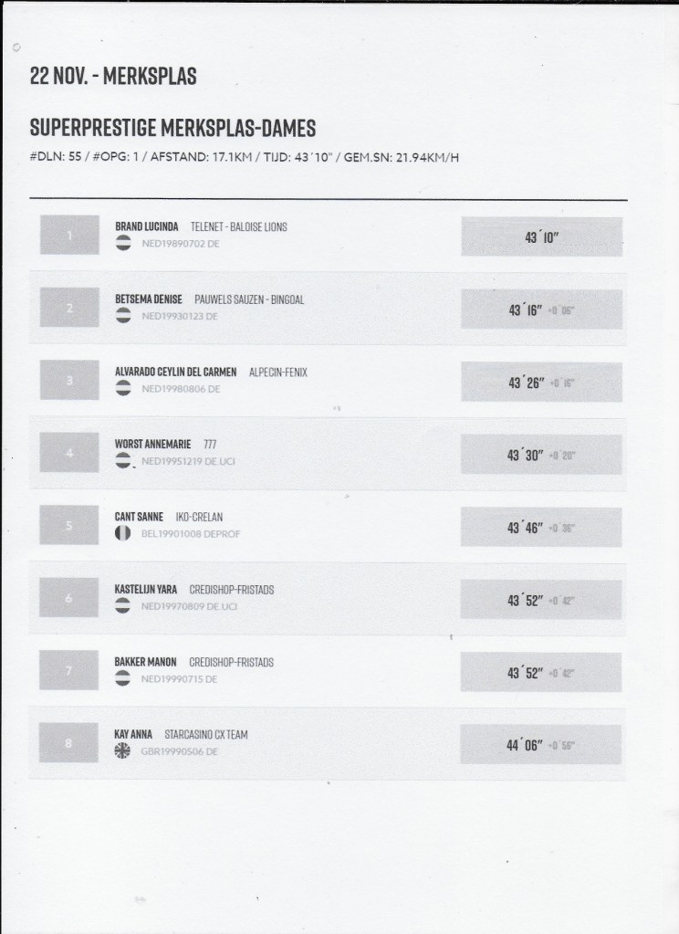Click the Dutch flag beside Brand Lucinda
This screenshot has width=679, height=934.
[x=123, y=243]
